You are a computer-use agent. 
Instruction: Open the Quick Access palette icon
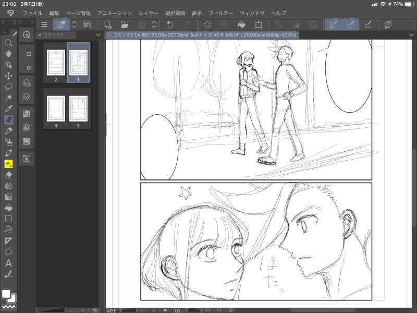[27, 34]
